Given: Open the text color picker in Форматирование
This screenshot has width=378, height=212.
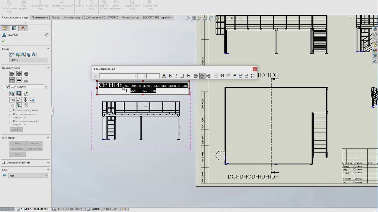Looking at the screenshot, I should tap(164, 76).
